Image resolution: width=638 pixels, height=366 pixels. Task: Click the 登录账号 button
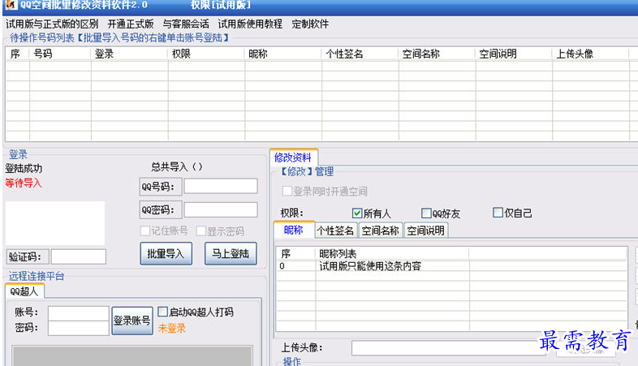(132, 321)
